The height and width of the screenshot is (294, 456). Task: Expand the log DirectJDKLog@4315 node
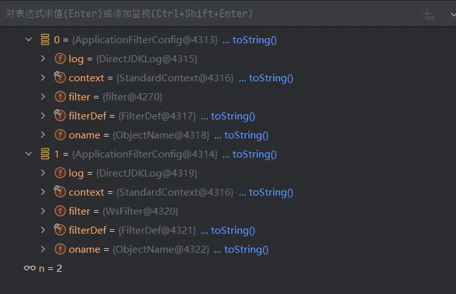point(43,59)
